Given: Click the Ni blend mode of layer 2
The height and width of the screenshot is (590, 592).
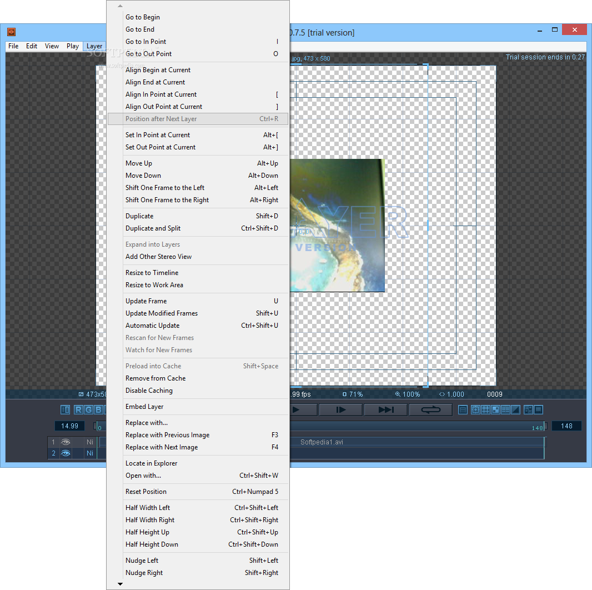Looking at the screenshot, I should (90, 453).
